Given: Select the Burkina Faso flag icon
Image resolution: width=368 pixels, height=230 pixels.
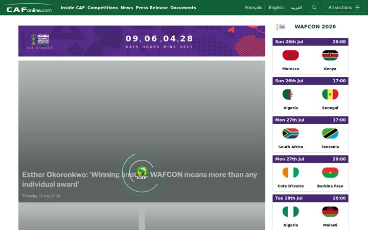Looking at the screenshot, I should tap(330, 173).
